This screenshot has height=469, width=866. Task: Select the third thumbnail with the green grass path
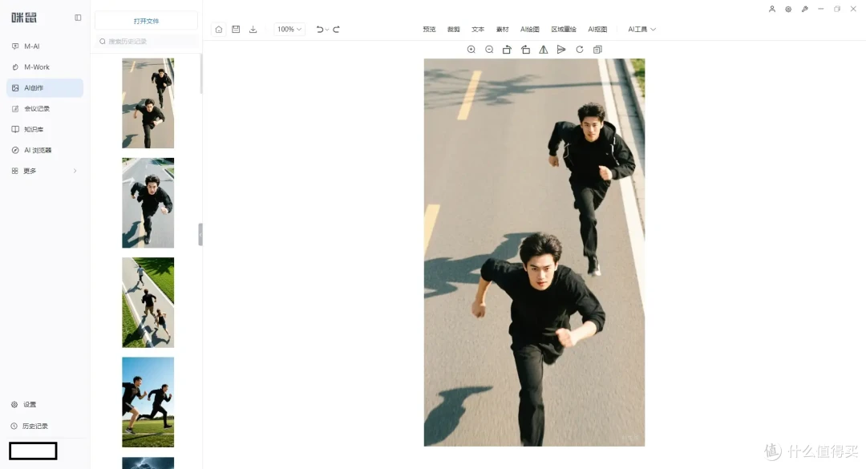click(148, 302)
